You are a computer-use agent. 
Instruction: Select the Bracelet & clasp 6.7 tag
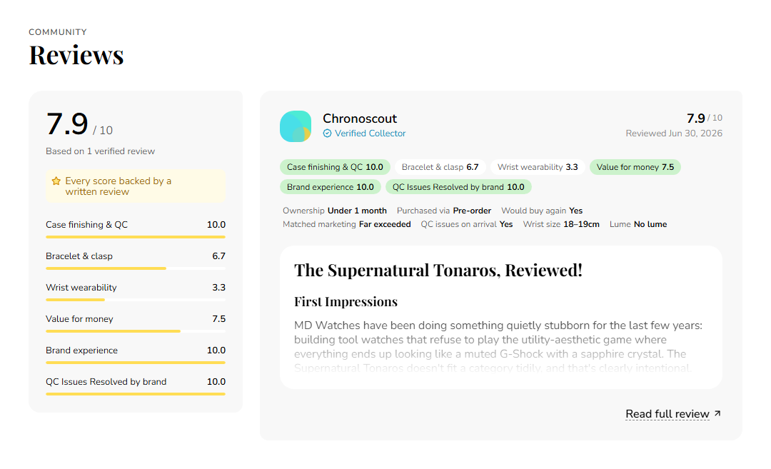[440, 167]
